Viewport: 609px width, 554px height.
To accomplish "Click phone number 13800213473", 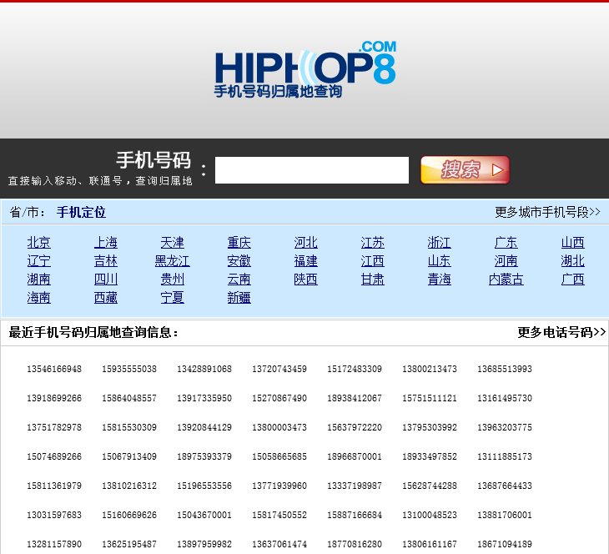I will pyautogui.click(x=430, y=369).
